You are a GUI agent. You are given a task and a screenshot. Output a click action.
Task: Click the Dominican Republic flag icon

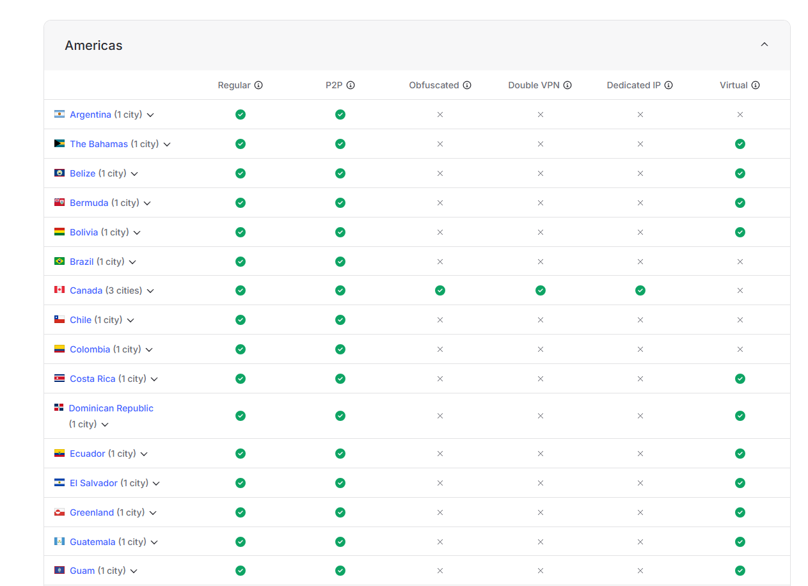pyautogui.click(x=59, y=407)
